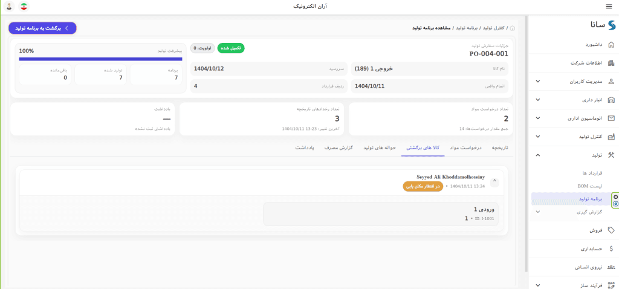Click the company information building icon
This screenshot has width=619, height=289.
[611, 63]
